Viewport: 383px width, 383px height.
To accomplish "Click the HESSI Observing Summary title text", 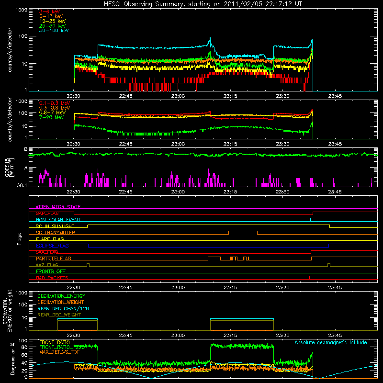I will tap(203, 4).
